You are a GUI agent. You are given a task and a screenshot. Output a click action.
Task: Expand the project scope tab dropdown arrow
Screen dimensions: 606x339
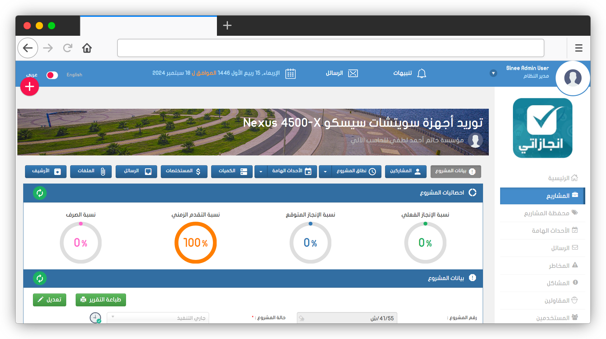tap(325, 172)
